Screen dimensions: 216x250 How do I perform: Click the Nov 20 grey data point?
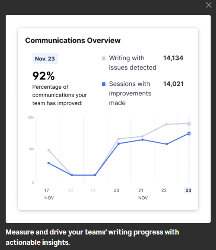pyautogui.click(x=119, y=139)
